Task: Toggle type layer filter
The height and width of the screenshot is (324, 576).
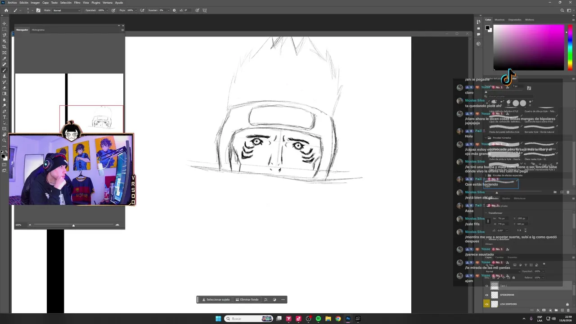Action: 526,265
